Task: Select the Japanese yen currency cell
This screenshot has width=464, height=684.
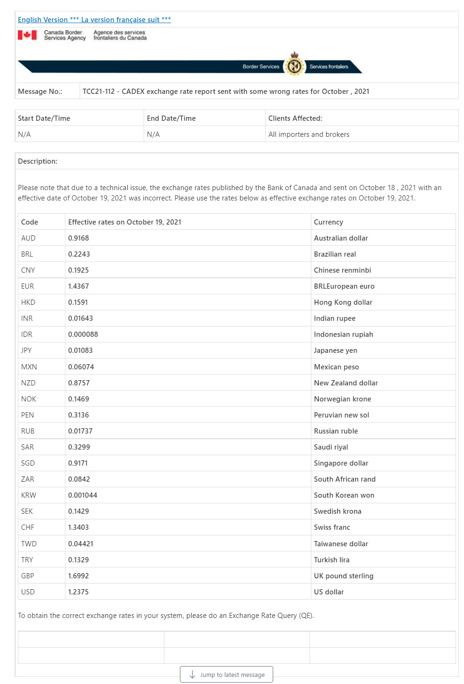Action: [x=383, y=350]
